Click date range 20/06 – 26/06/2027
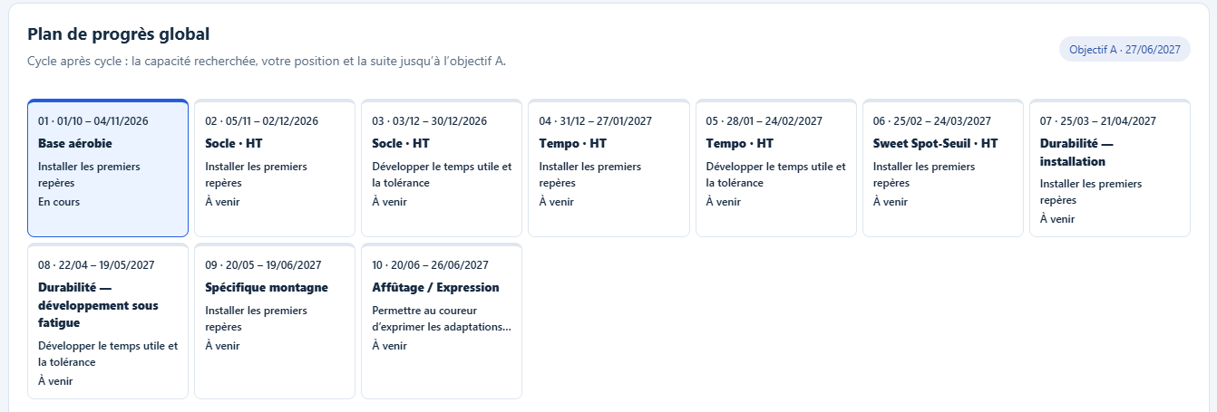Viewport: 1217px width, 412px height. click(x=440, y=265)
